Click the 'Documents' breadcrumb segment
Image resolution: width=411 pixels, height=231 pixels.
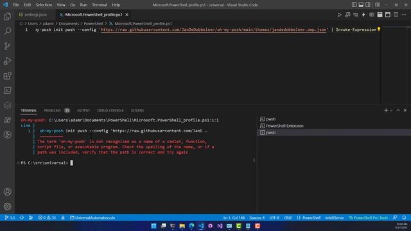(x=69, y=24)
